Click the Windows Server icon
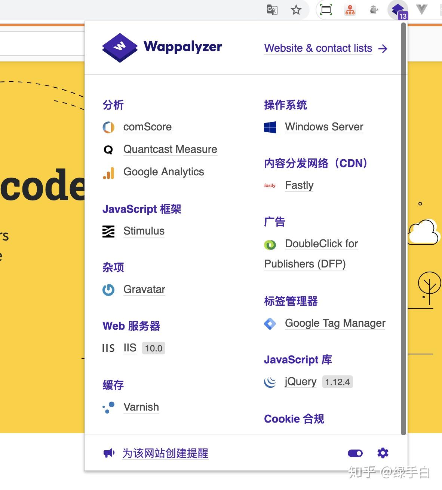 [x=270, y=127]
